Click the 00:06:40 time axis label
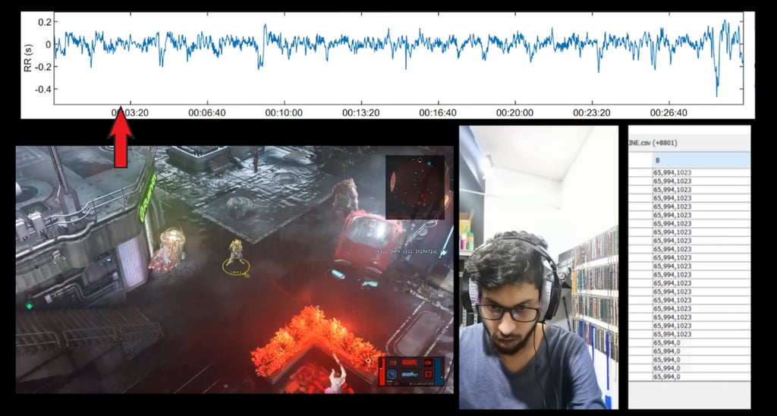 tap(206, 113)
